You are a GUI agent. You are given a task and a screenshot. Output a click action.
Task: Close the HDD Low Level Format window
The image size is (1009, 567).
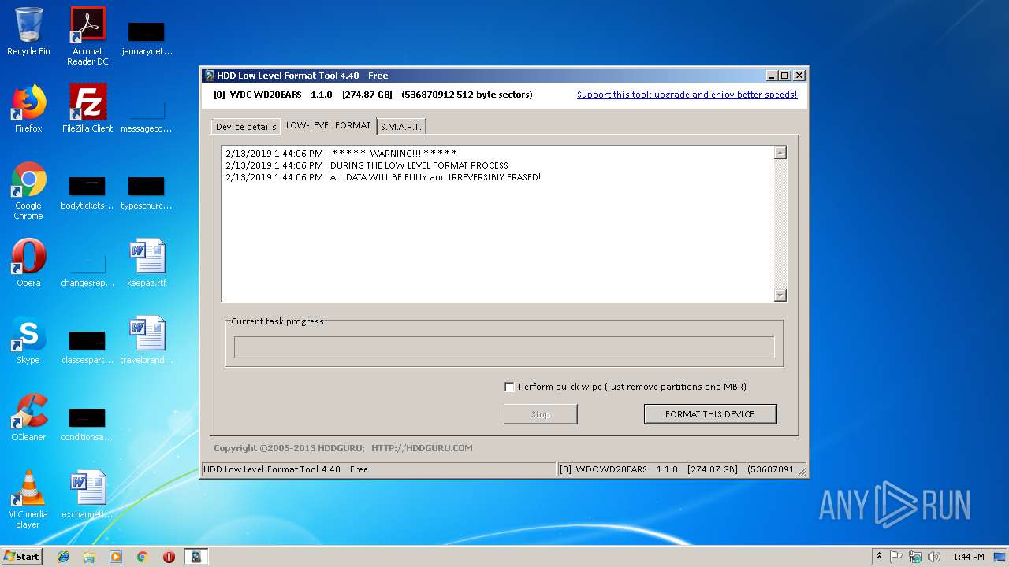pos(799,76)
